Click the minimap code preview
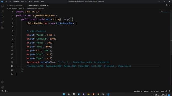 [x=162, y=11]
